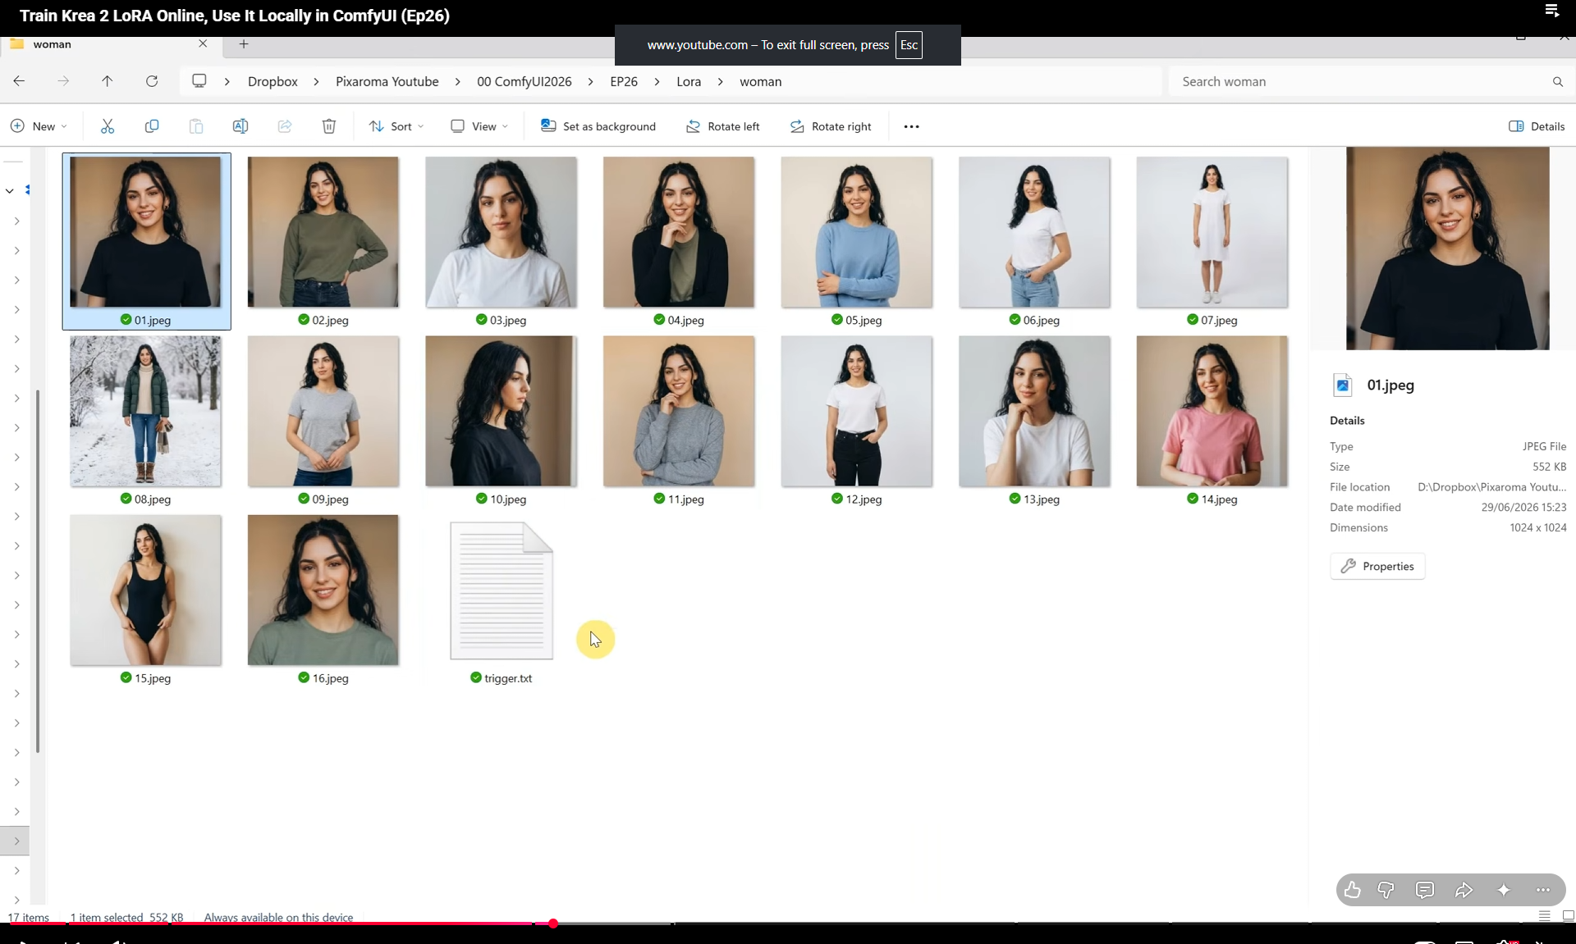Click Rotate left button

[x=722, y=126]
